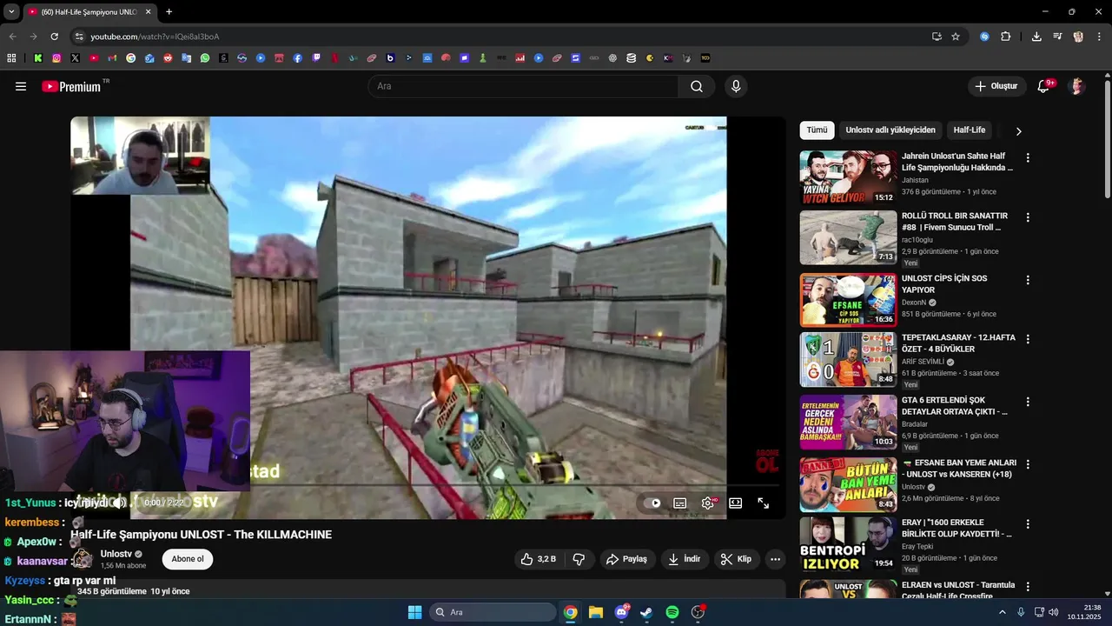Reload the page
The image size is (1112, 626).
(x=54, y=37)
